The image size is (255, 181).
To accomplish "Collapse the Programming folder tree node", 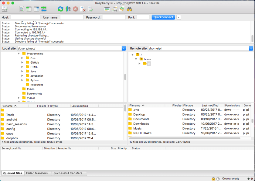I will (x=19, y=54).
